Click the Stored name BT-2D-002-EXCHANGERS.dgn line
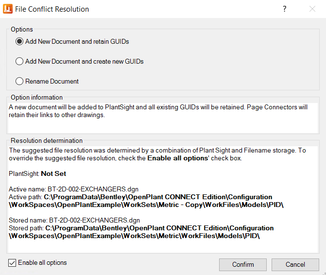Image resolution: width=326 pixels, height=275 pixels. [x=74, y=220]
